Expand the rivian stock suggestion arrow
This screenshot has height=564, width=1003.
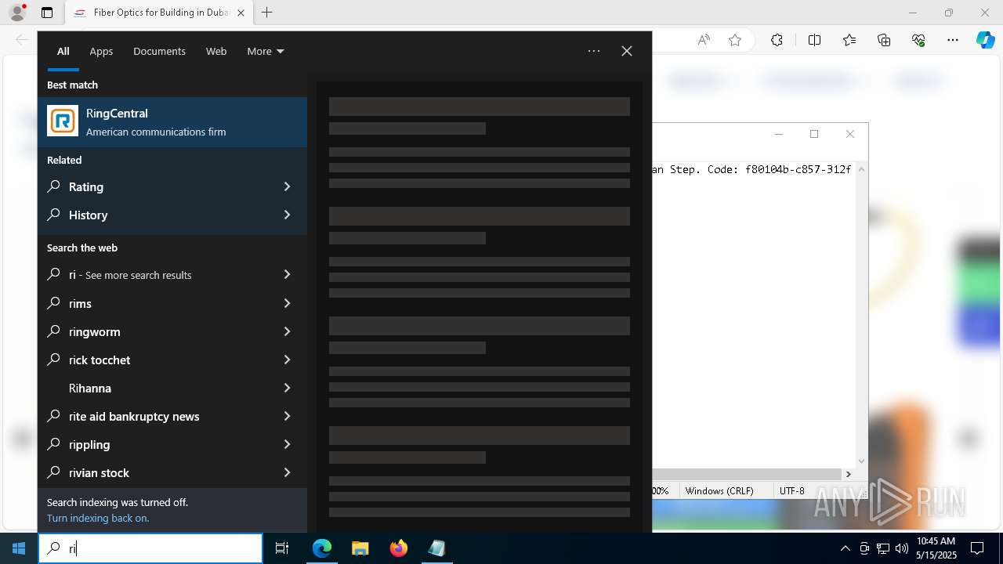pyautogui.click(x=287, y=472)
